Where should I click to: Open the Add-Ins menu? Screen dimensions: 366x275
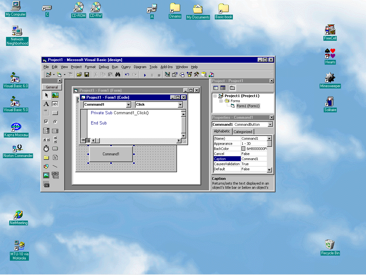click(x=166, y=67)
